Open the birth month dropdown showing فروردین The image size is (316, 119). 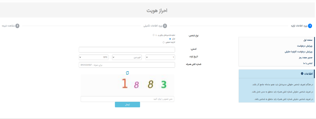click(127, 57)
